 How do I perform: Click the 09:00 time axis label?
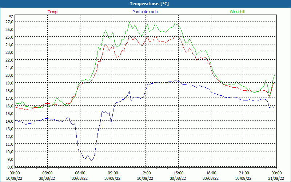point(113,173)
